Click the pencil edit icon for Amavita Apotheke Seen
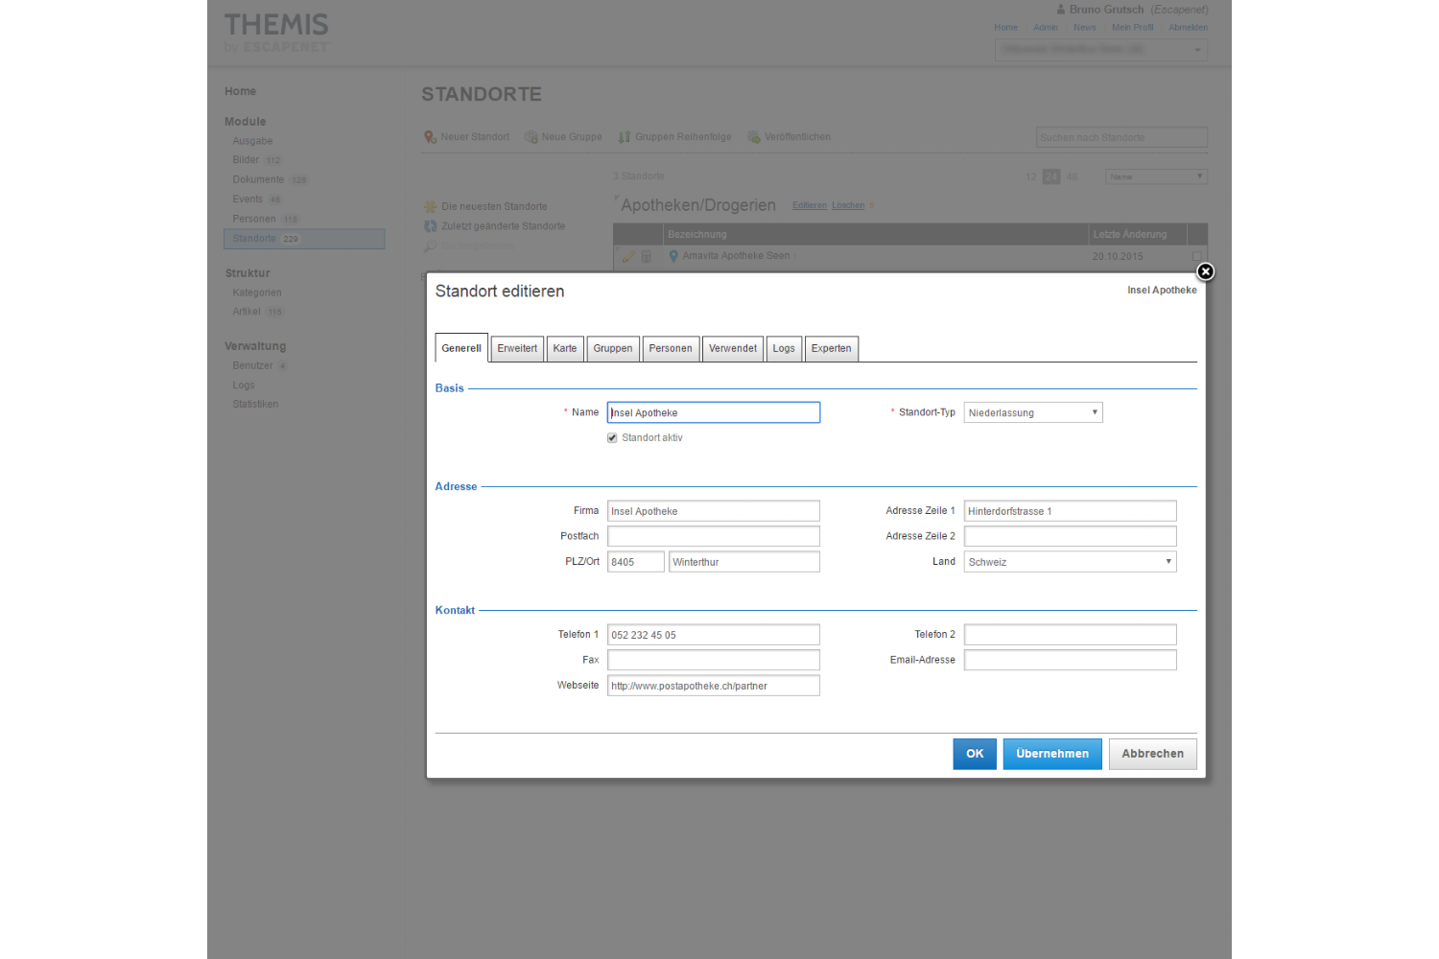The image size is (1439, 959). pyautogui.click(x=628, y=257)
